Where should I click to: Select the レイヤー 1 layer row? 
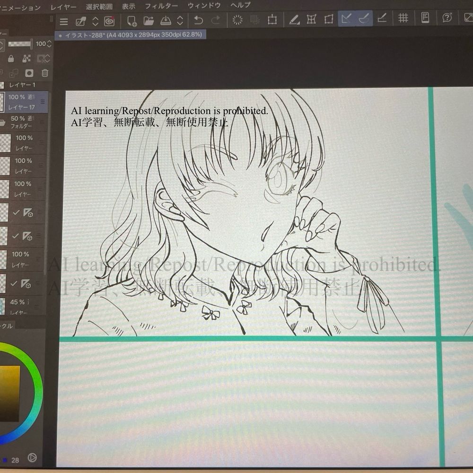click(x=24, y=85)
